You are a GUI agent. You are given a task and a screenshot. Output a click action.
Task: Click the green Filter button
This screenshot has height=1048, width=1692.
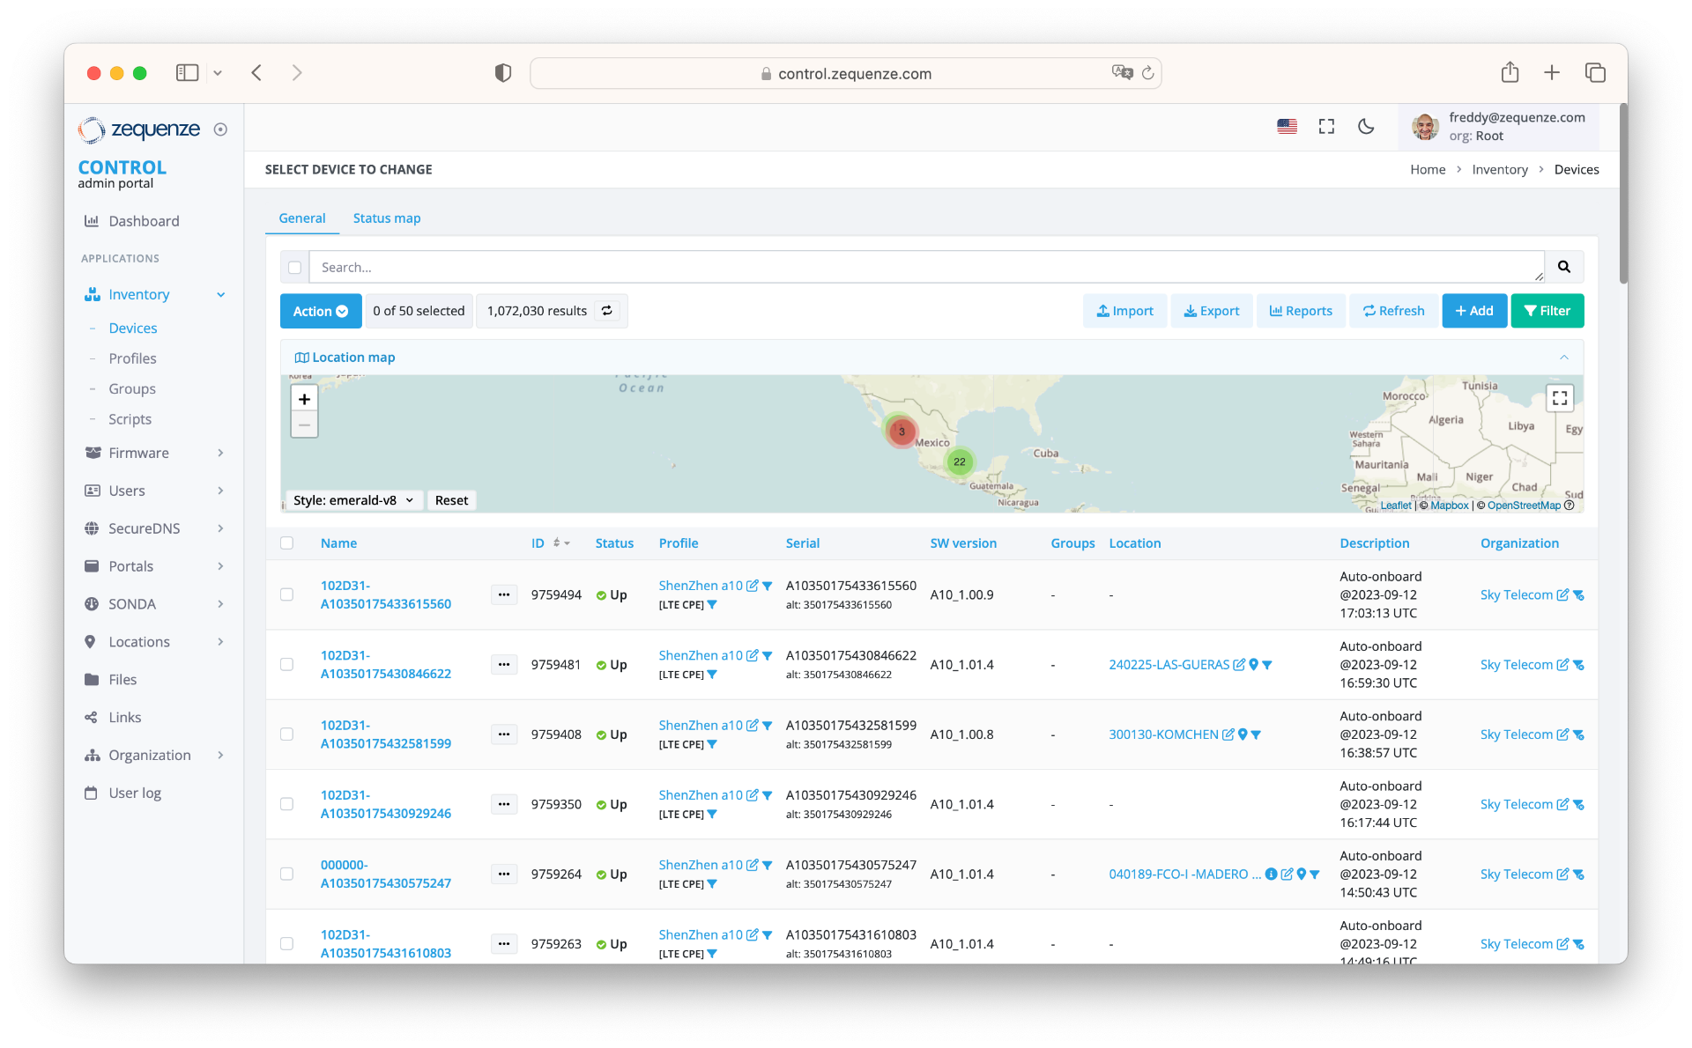tap(1547, 311)
